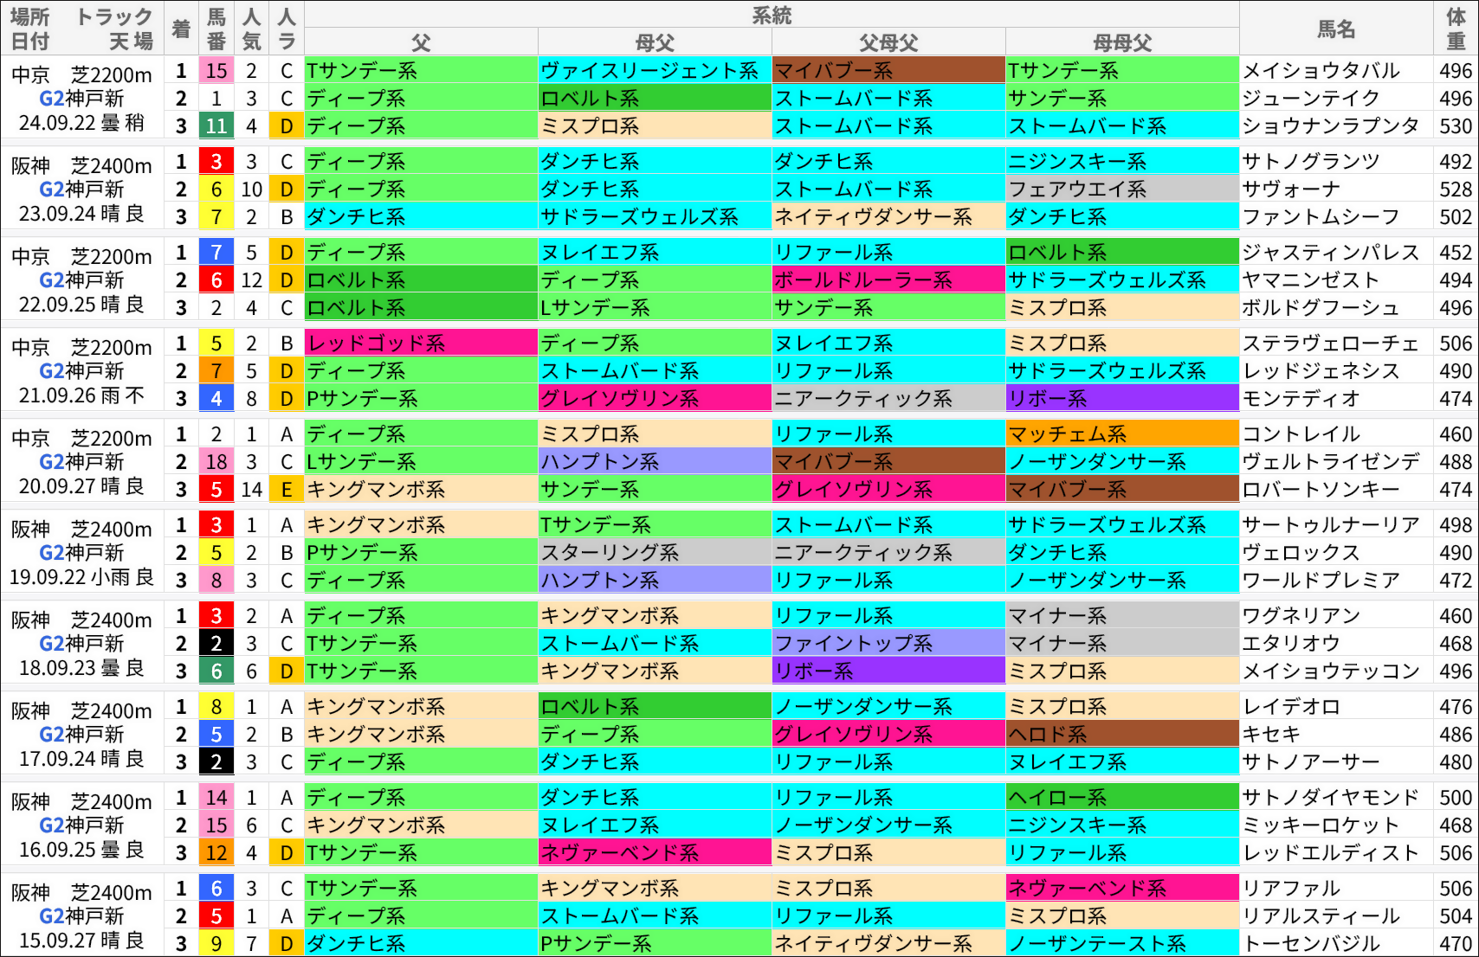This screenshot has height=957, width=1479.
Task: Click horse name レッドエルディスト
Action: [1331, 853]
